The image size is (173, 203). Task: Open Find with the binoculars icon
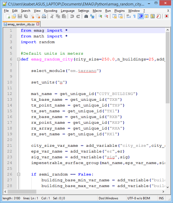tap(86, 16)
